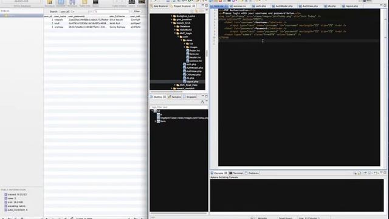Switch to db.php editor tab
Viewport: 389px width, 219px height.
point(330,6)
